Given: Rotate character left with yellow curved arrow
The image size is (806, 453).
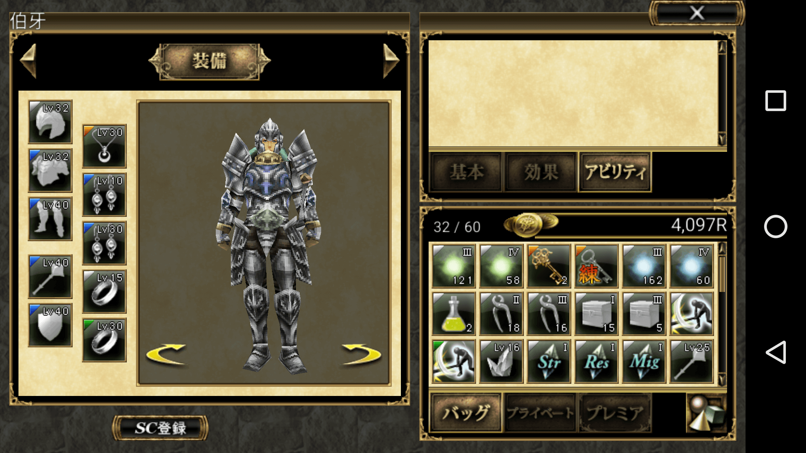Looking at the screenshot, I should point(166,354).
